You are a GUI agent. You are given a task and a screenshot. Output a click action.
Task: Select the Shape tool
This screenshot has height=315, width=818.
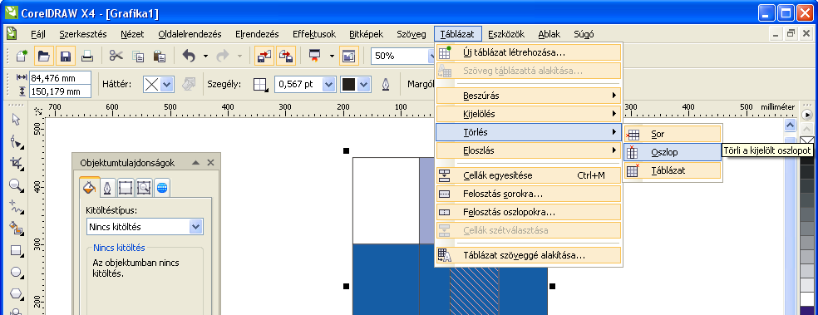[x=16, y=141]
